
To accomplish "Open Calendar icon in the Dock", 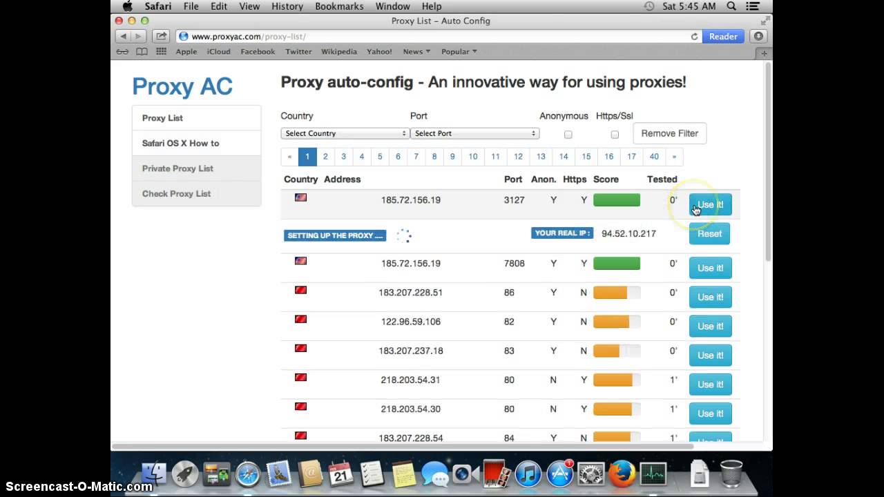I will tap(341, 474).
